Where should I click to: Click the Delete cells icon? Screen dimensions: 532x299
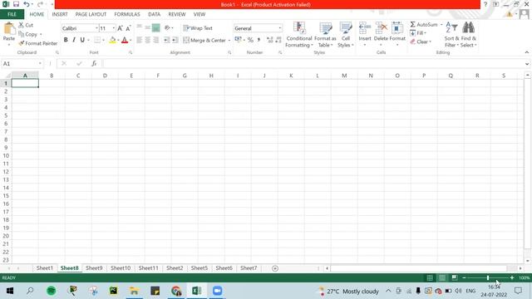click(x=381, y=27)
